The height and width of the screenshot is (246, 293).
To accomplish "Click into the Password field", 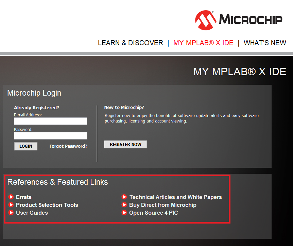I will pos(50,136).
